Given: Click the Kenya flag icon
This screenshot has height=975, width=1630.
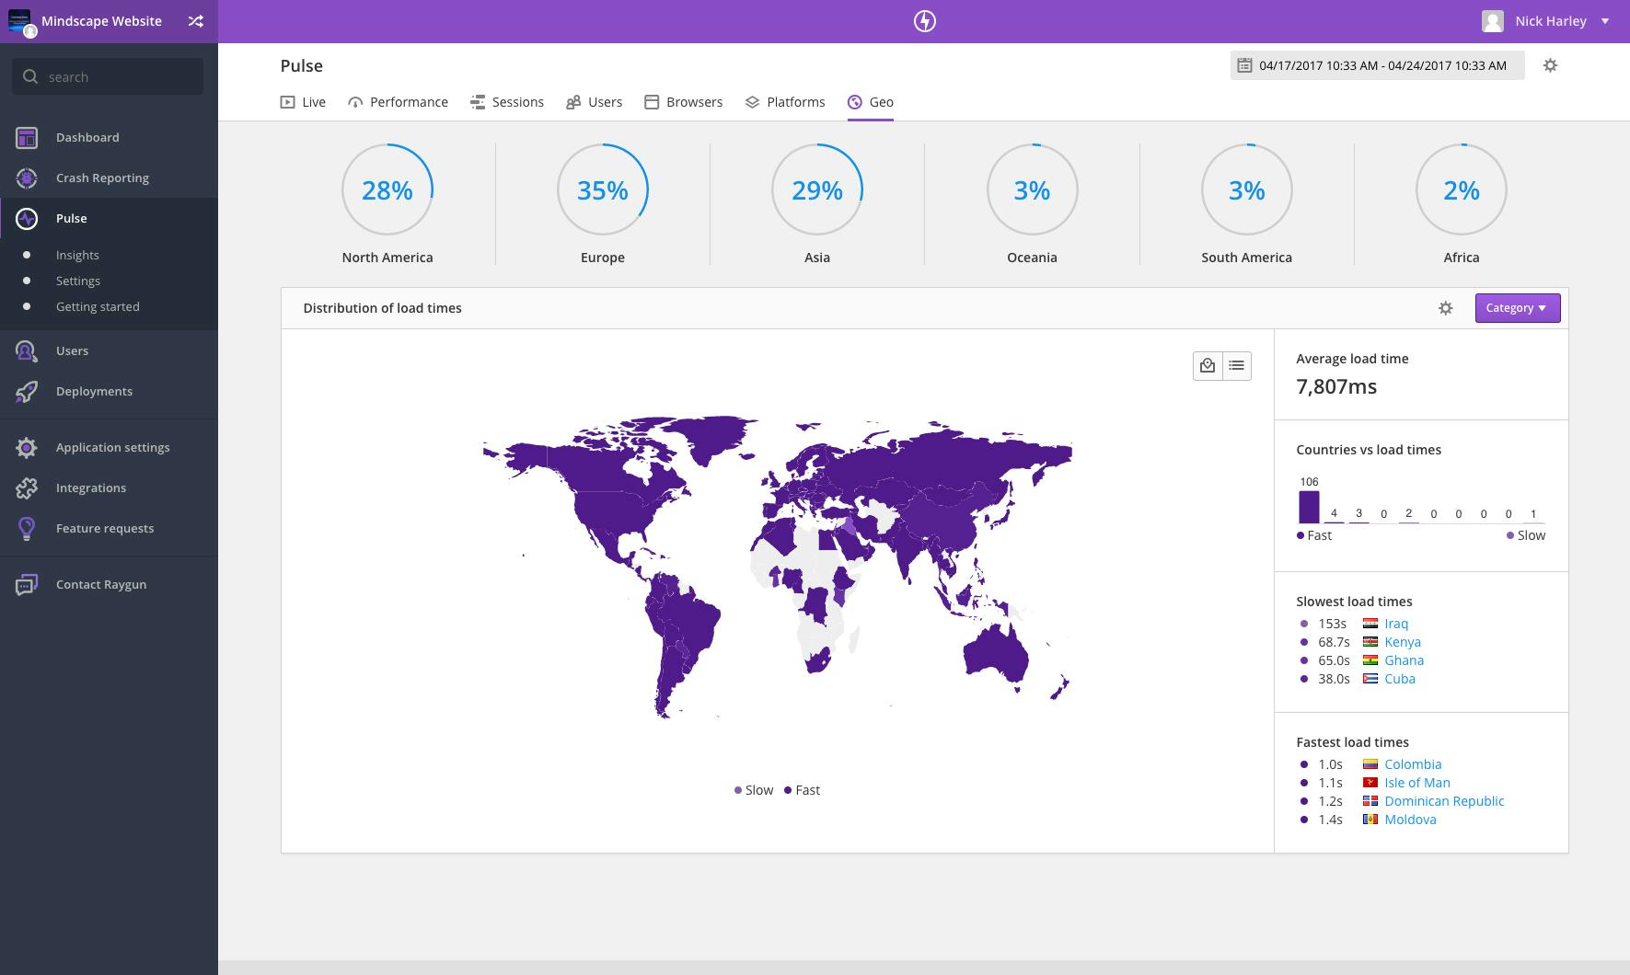Looking at the screenshot, I should [x=1370, y=642].
